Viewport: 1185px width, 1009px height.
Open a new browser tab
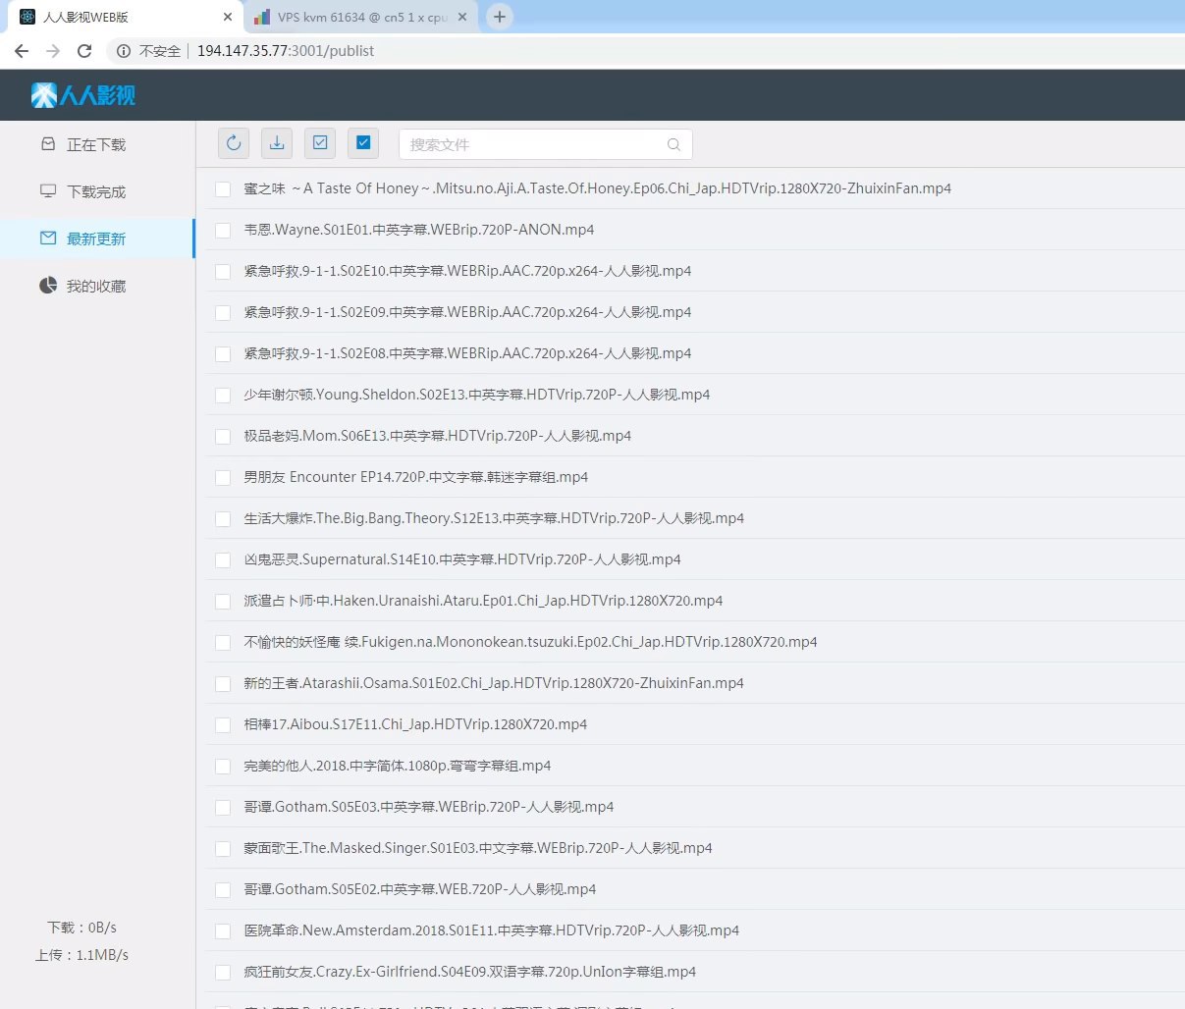500,17
